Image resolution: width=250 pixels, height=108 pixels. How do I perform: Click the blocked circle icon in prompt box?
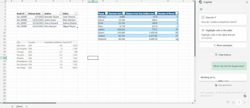point(245,96)
